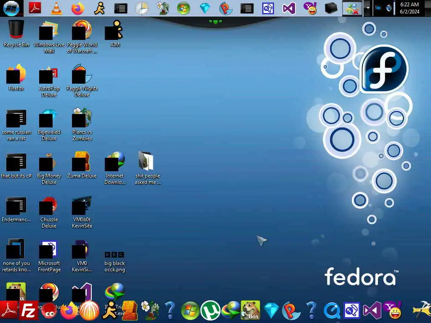Select Internet Download Manager desktop shortcut
The height and width of the screenshot is (323, 431).
pos(115,168)
